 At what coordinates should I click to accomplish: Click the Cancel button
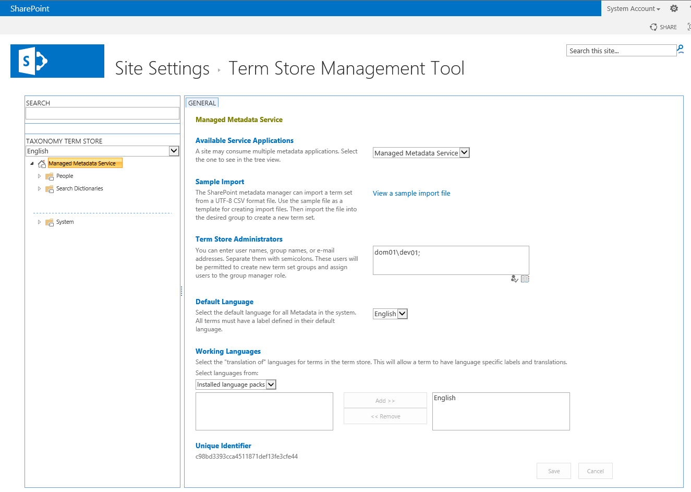coord(596,471)
